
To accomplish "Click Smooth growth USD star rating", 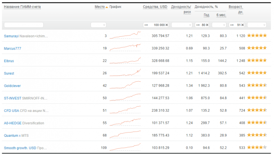I will point(257,147).
